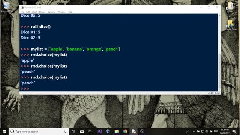
Task: Open the Recycle Bin desktop icon
Action: tap(6, 7)
